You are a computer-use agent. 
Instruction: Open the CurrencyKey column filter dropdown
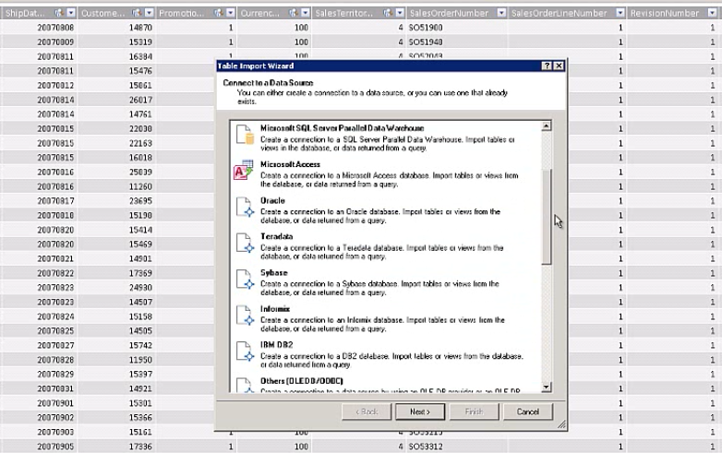pyautogui.click(x=306, y=13)
